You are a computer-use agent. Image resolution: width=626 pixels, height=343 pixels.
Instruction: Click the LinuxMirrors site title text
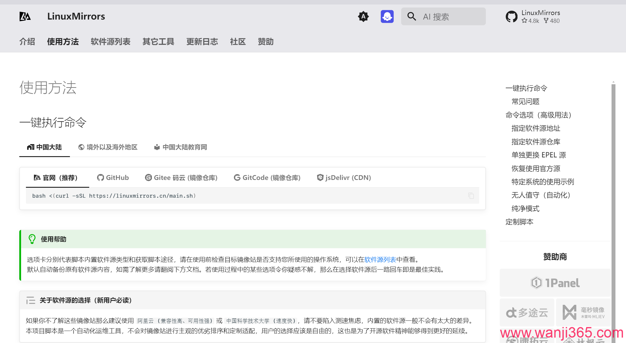[x=76, y=16]
